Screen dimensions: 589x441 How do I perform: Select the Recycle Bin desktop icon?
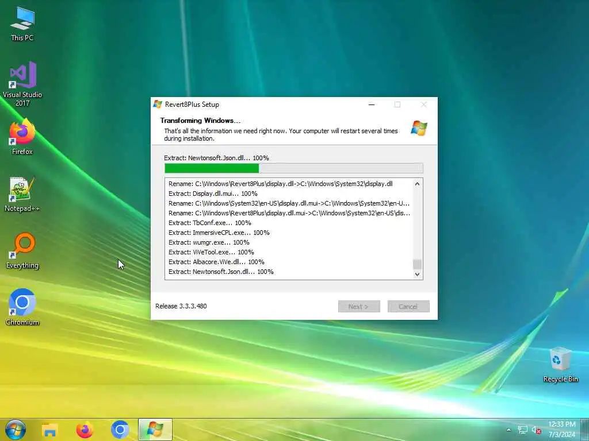click(560, 365)
